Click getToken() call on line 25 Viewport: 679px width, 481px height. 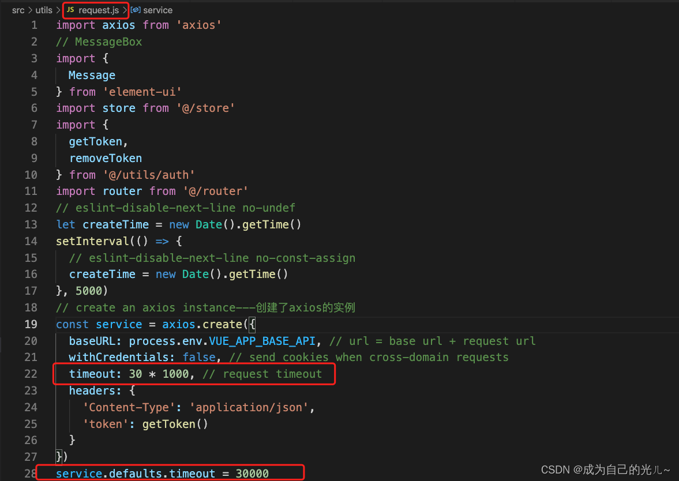[175, 424]
